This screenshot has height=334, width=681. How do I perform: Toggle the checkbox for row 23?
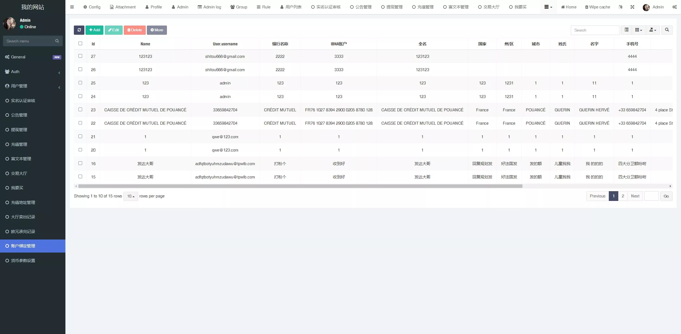coord(80,109)
